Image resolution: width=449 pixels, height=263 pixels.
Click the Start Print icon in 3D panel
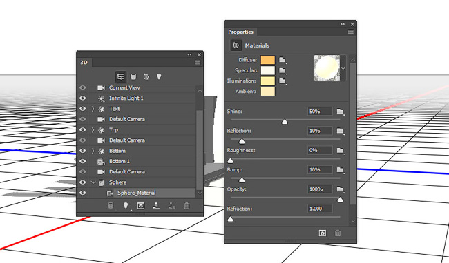pos(156,205)
